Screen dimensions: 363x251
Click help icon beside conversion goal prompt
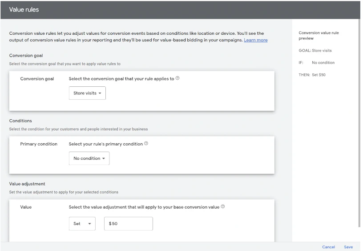tap(177, 78)
